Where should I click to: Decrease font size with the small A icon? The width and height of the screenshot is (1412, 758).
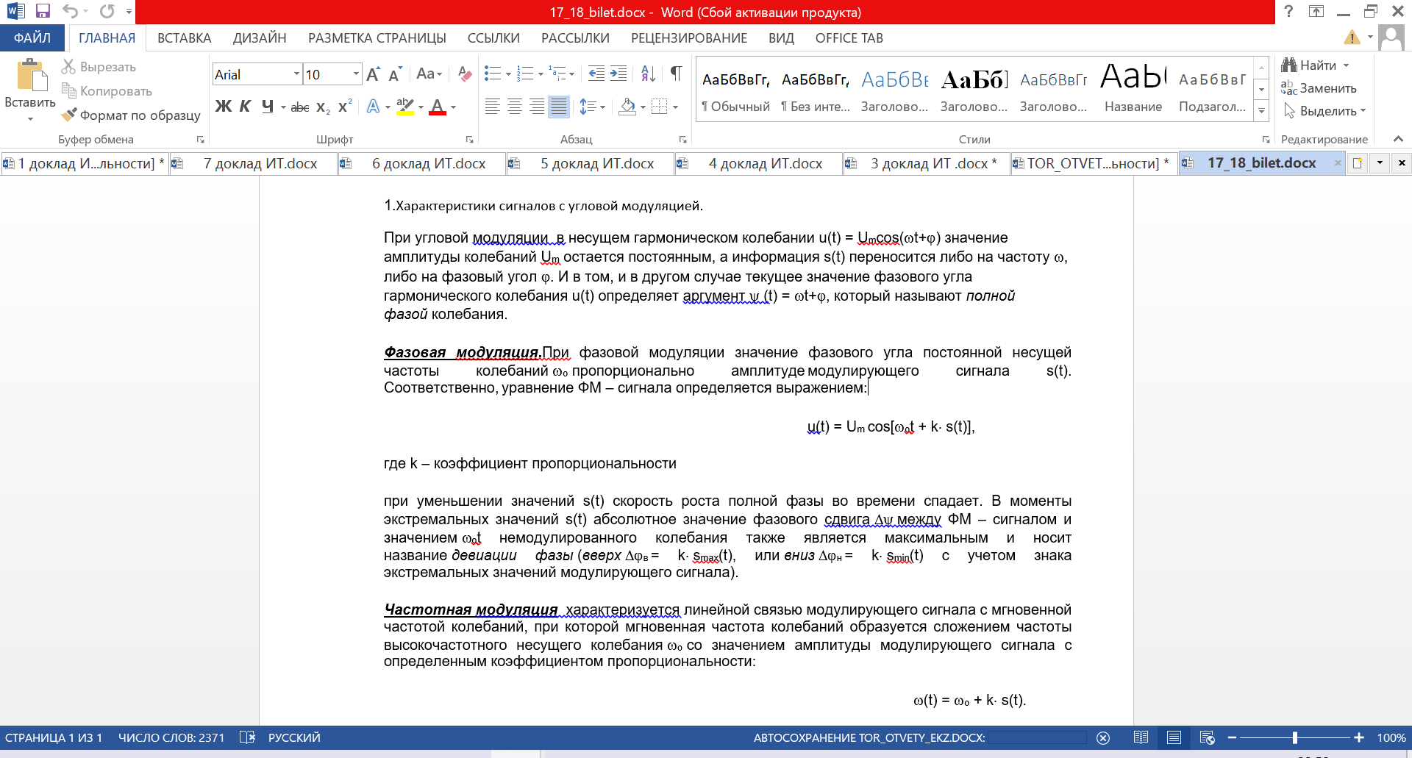pos(395,74)
